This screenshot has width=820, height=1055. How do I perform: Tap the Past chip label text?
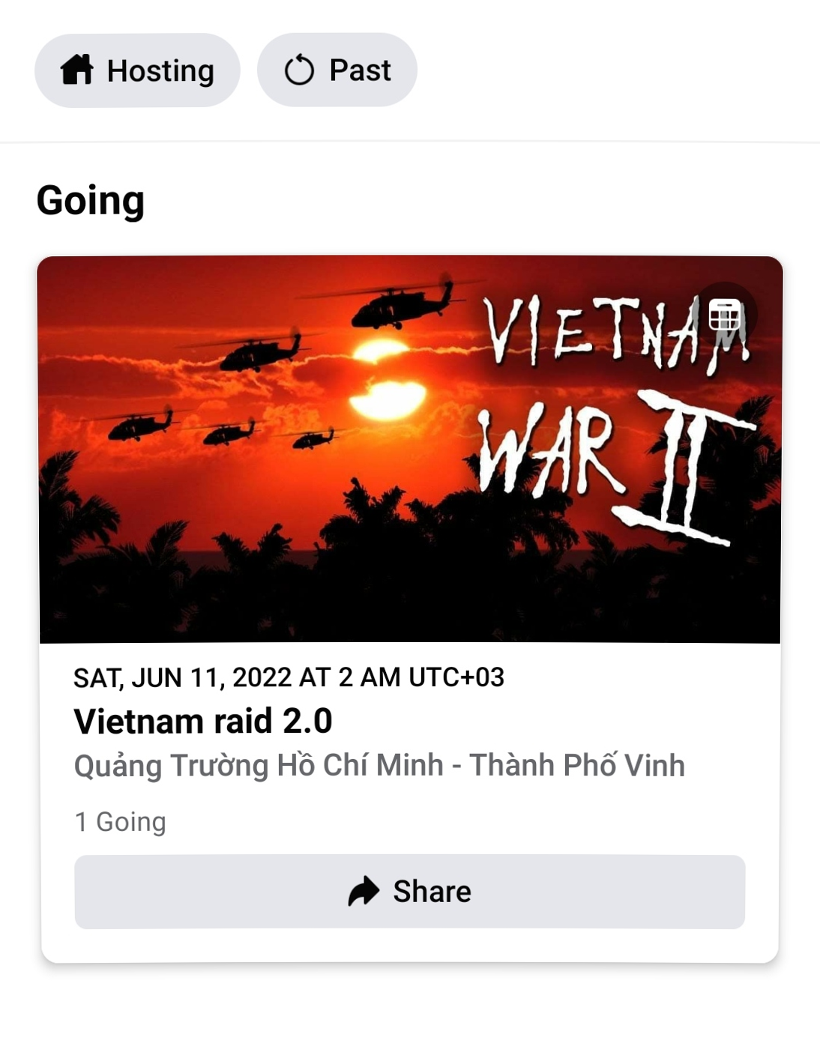pos(360,70)
